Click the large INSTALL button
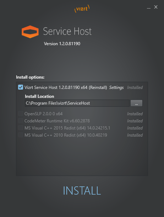 pos(82,191)
